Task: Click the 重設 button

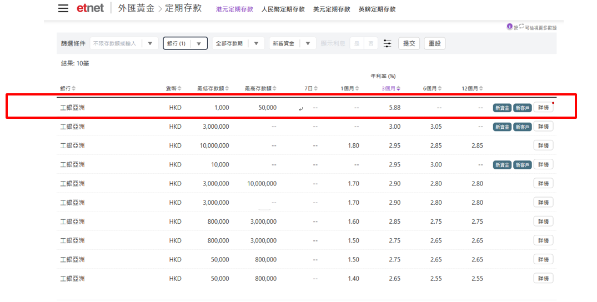Action: (x=434, y=43)
